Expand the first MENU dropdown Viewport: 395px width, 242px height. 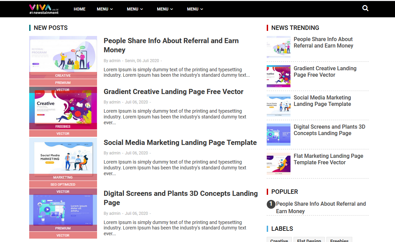(x=105, y=9)
